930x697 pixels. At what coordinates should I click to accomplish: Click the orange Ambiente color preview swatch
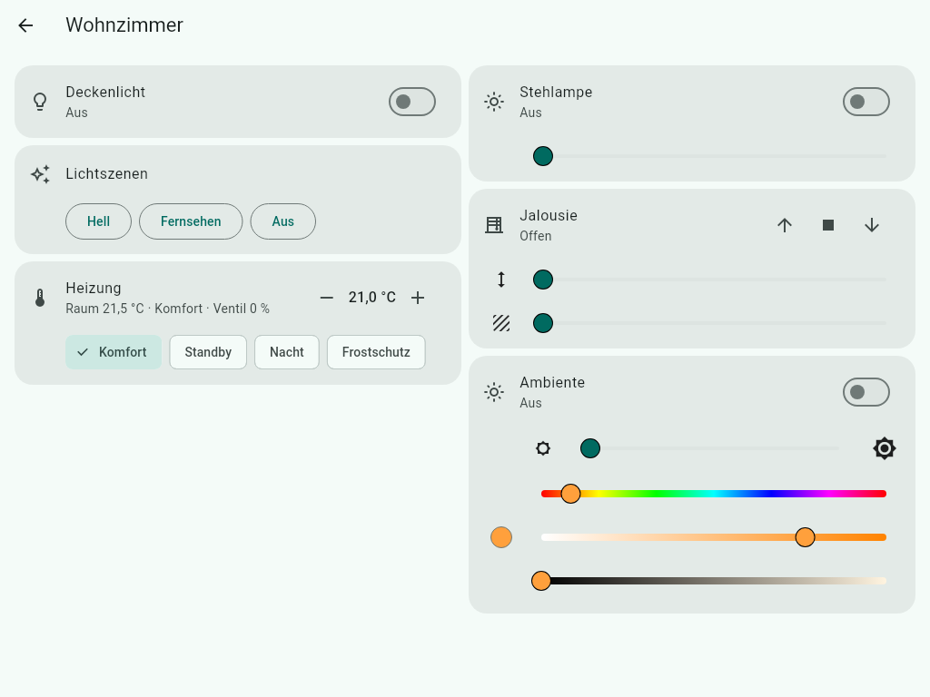click(501, 537)
